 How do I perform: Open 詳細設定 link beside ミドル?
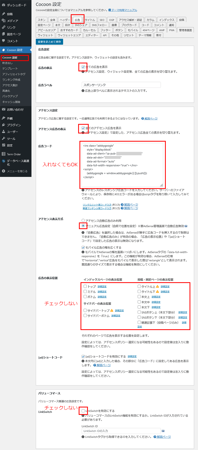102,292
